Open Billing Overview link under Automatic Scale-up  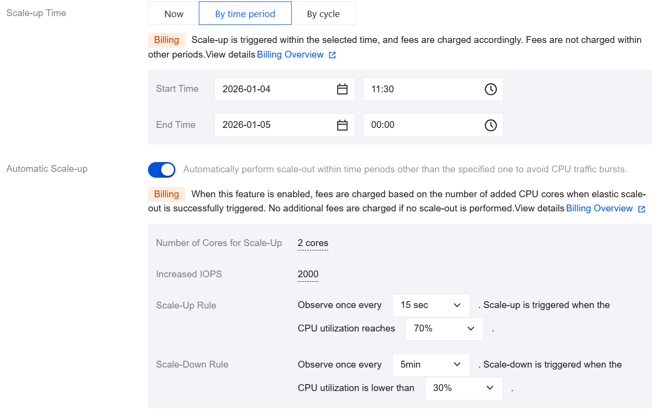599,208
